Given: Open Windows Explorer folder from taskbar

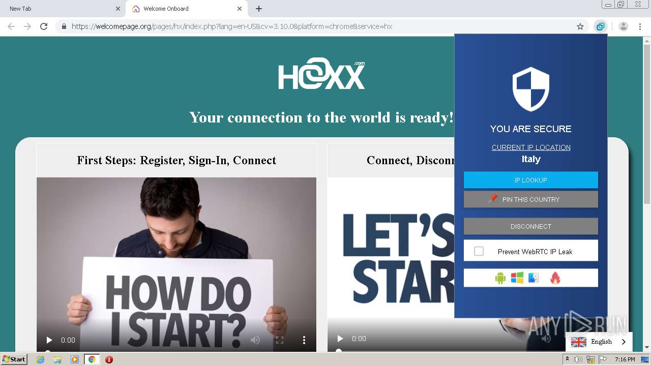Looking at the screenshot, I should coord(57,359).
